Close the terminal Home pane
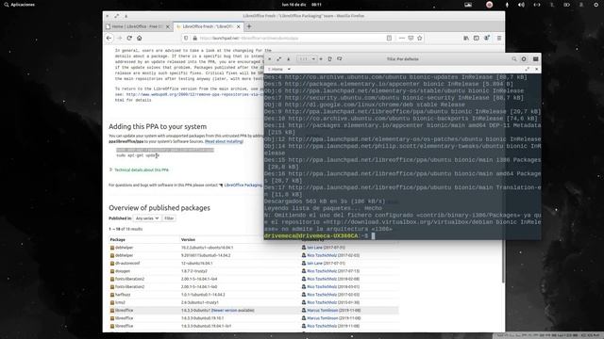604x339 pixels. [537, 69]
